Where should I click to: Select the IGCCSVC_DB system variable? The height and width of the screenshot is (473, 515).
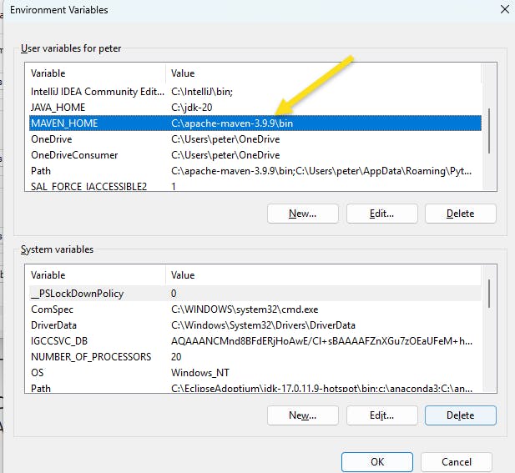255,341
